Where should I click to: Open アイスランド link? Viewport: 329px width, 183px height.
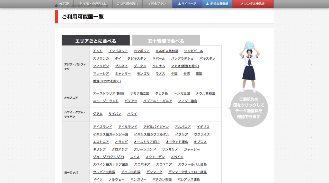point(102,127)
